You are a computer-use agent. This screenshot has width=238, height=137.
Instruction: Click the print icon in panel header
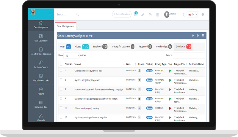click(198, 36)
